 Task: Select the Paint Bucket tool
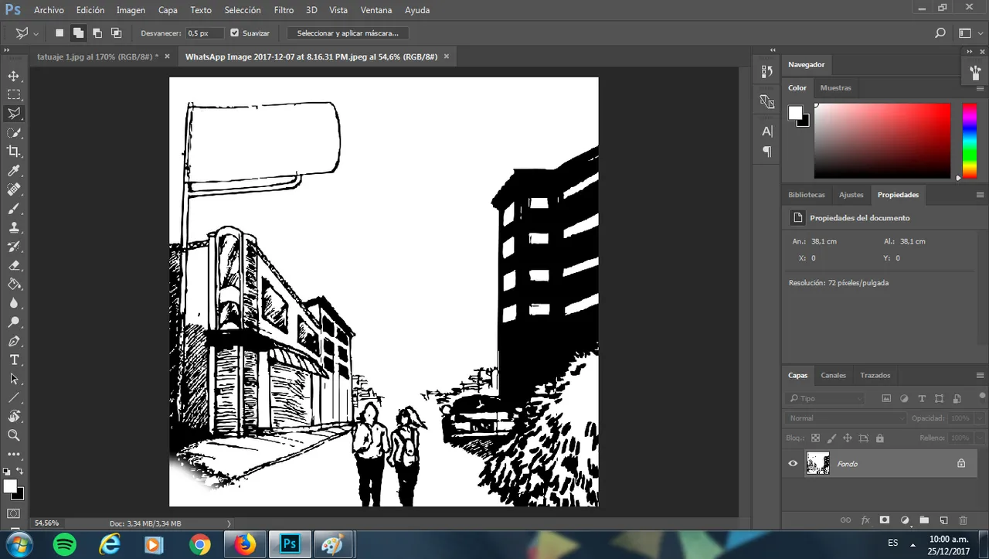pyautogui.click(x=14, y=284)
